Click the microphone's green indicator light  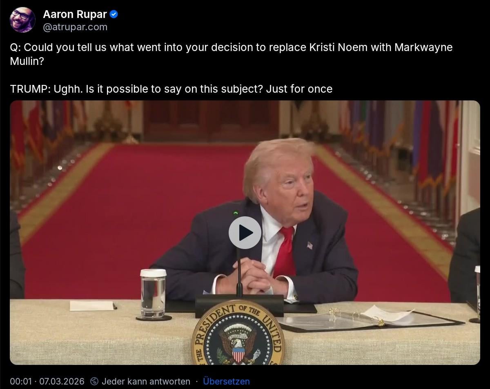pyautogui.click(x=236, y=213)
